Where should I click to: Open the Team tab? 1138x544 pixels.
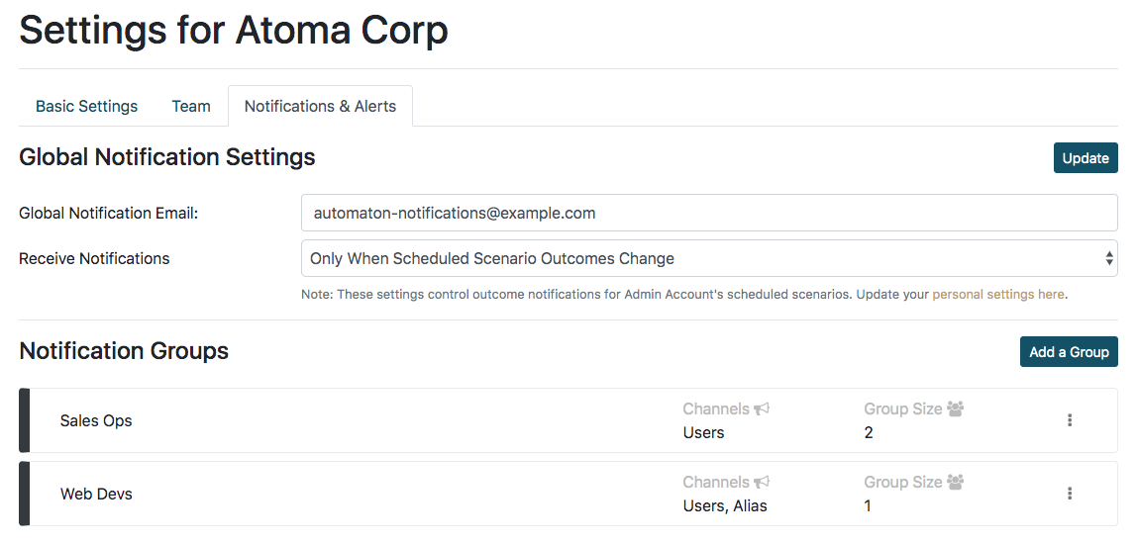(x=191, y=106)
